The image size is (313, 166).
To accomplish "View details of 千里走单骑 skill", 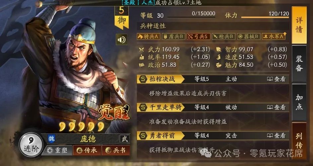I will (x=276, y=108).
